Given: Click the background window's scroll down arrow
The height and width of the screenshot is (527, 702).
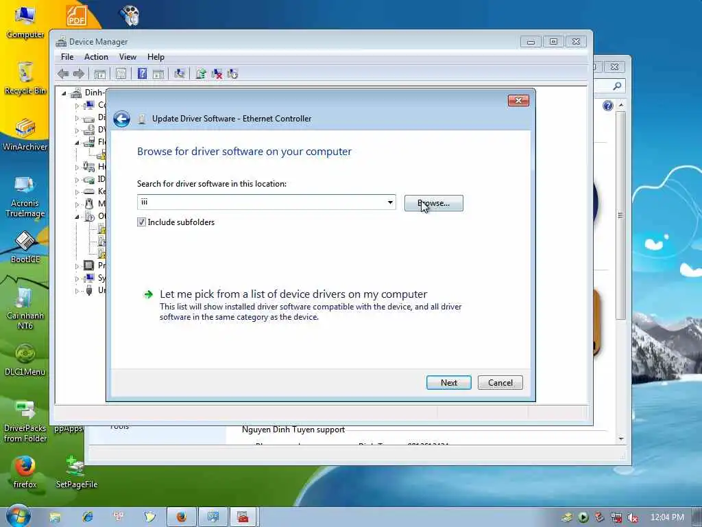Looking at the screenshot, I should [621, 438].
